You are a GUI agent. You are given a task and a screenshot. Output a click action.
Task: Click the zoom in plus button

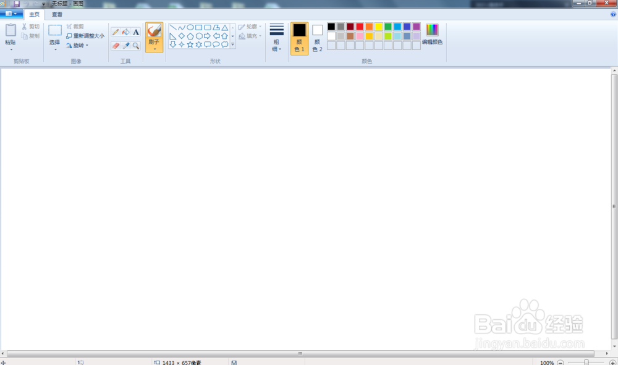(x=612, y=363)
